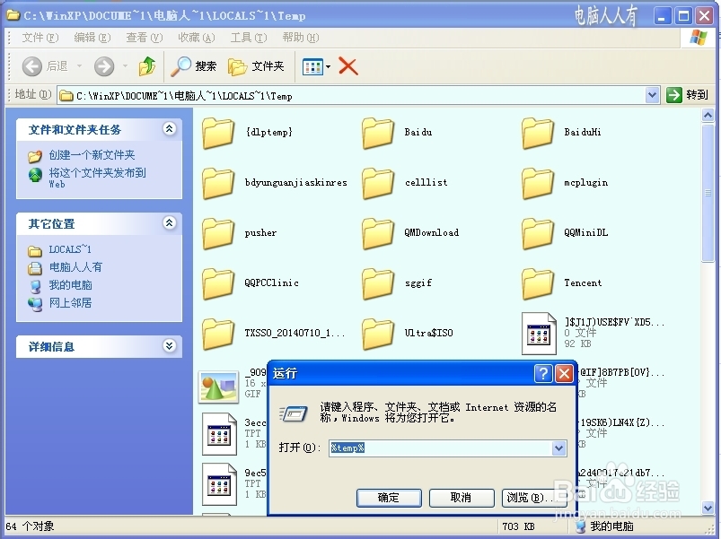This screenshot has height=539, width=721.
Task: Click the vertical scrollbar down arrow
Action: [x=708, y=508]
